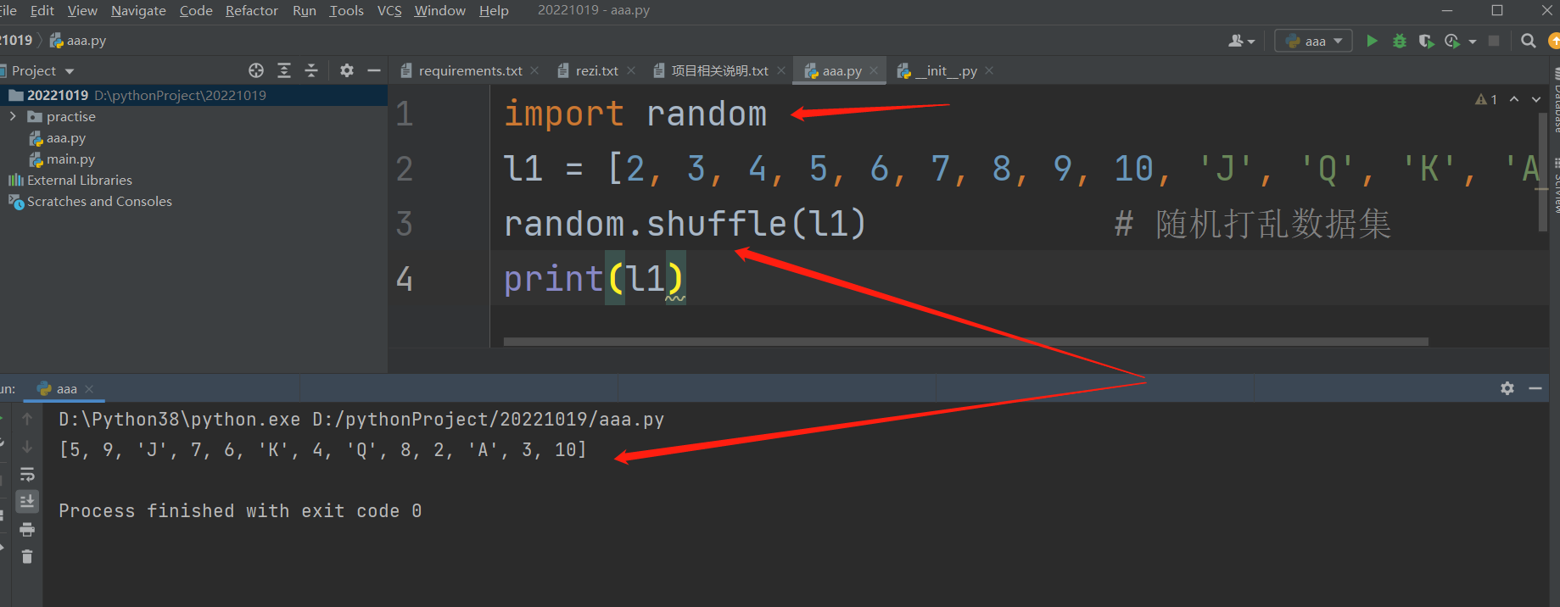Viewport: 1560px width, 607px height.
Task: Start debugging with the green bug icon
Action: pyautogui.click(x=1400, y=41)
